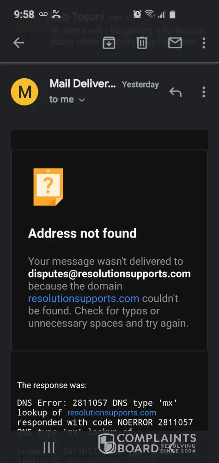Viewport: 219px width, 463px height.
Task: Delete the email with the trash icon
Action: (x=142, y=43)
